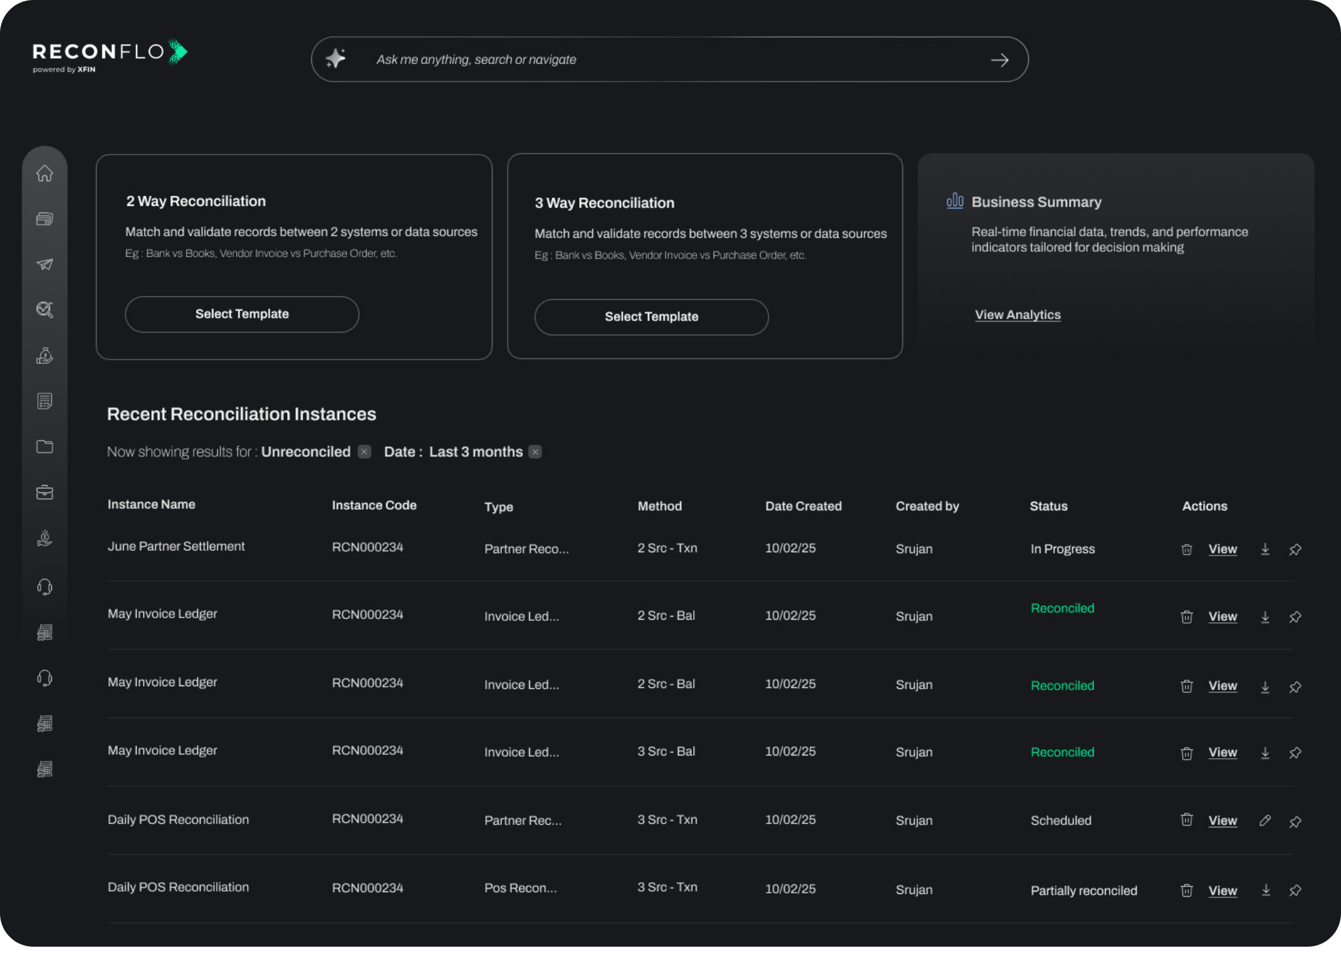Image resolution: width=1341 pixels, height=968 pixels.
Task: Sort by Date Created column header
Action: [x=803, y=506]
